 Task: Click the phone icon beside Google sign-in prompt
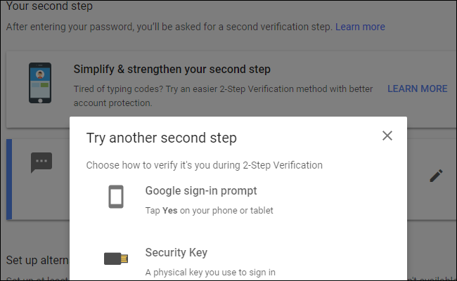[x=116, y=197]
